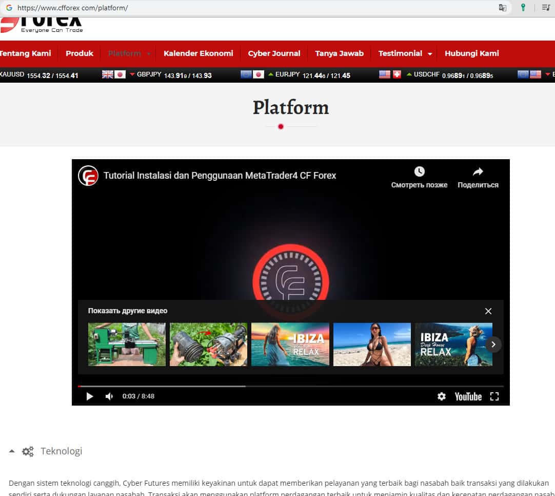Open the Kalender Ekonomi menu item
This screenshot has width=555, height=496.
pyautogui.click(x=198, y=53)
